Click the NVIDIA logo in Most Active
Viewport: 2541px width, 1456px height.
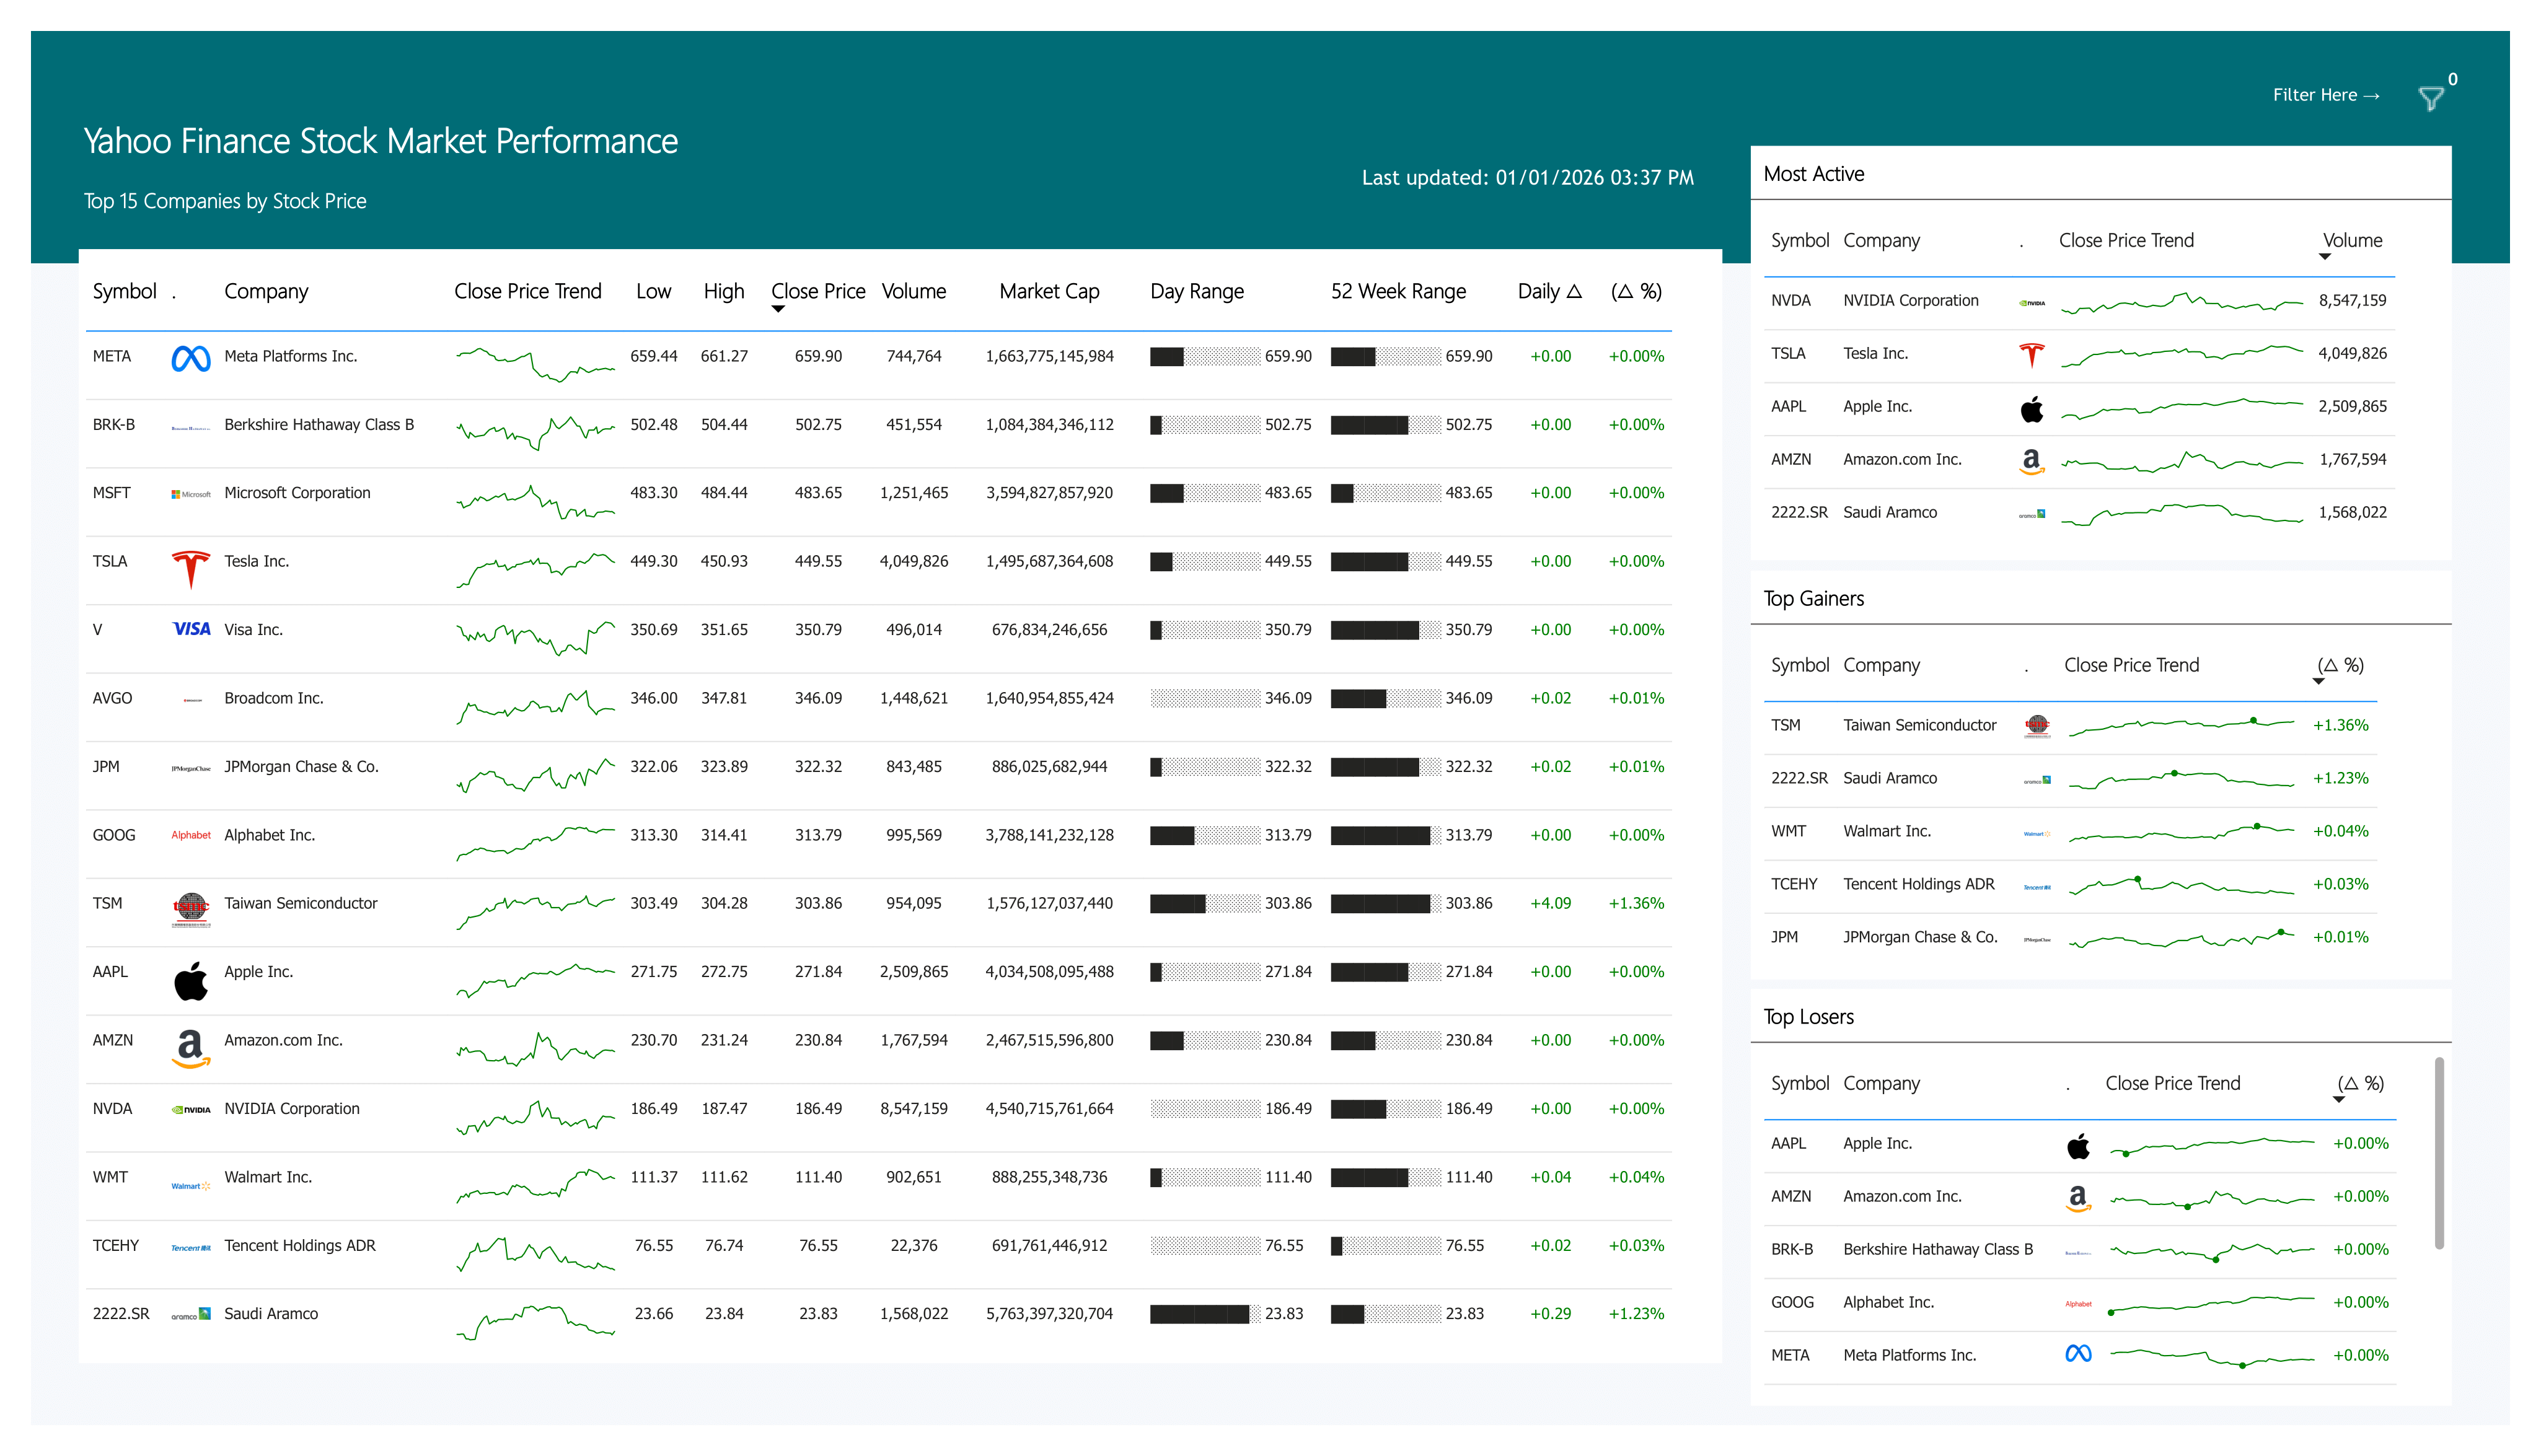coord(2032,303)
